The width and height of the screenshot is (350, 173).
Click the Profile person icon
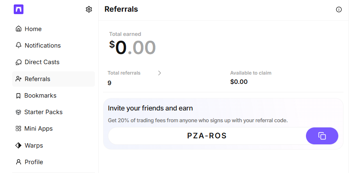click(18, 162)
